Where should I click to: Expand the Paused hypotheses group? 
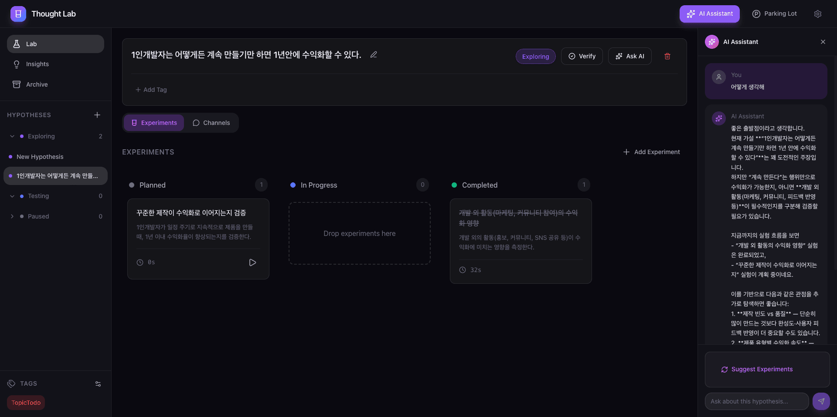[12, 216]
